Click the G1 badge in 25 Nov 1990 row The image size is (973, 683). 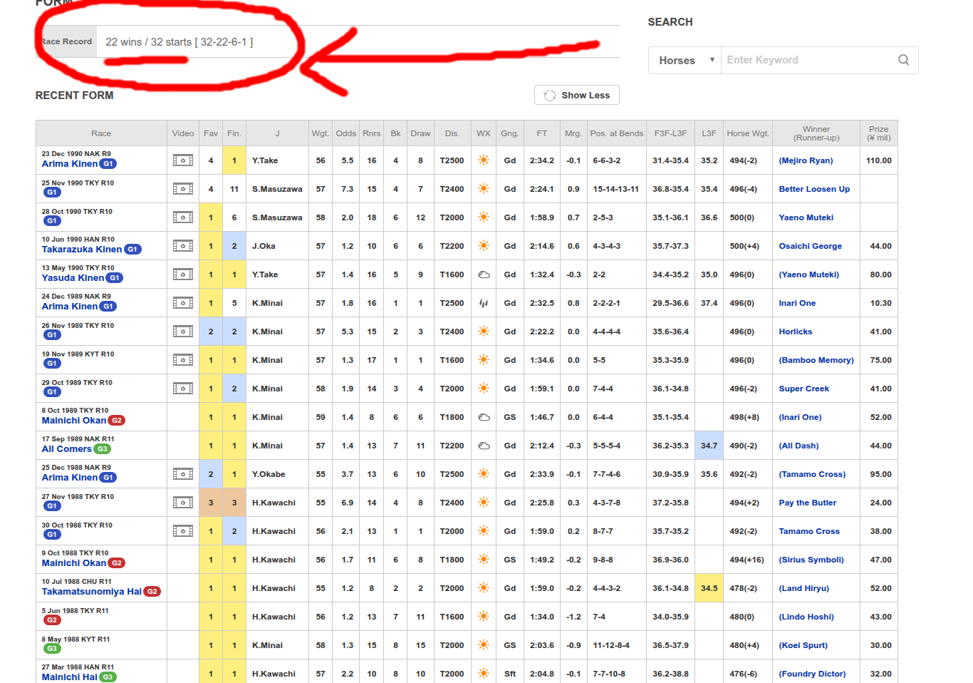coord(51,192)
